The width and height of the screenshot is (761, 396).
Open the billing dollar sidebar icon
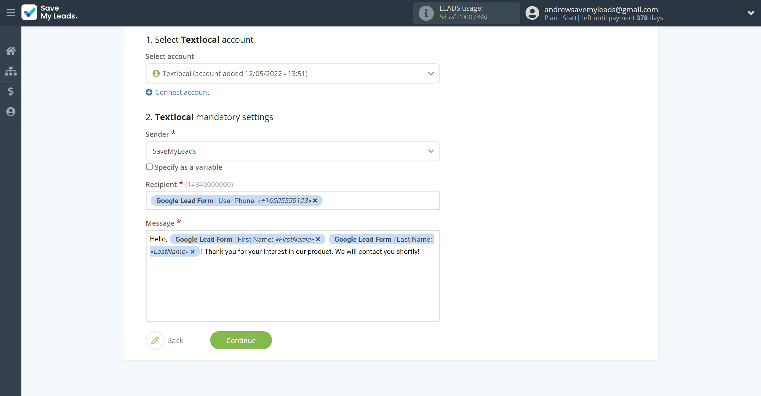[x=11, y=91]
